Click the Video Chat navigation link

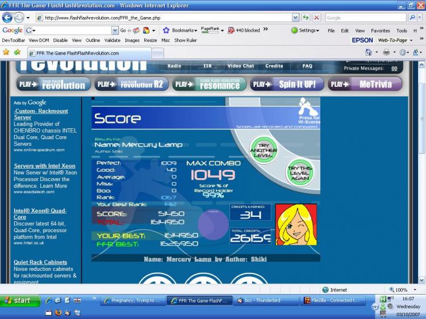click(241, 66)
